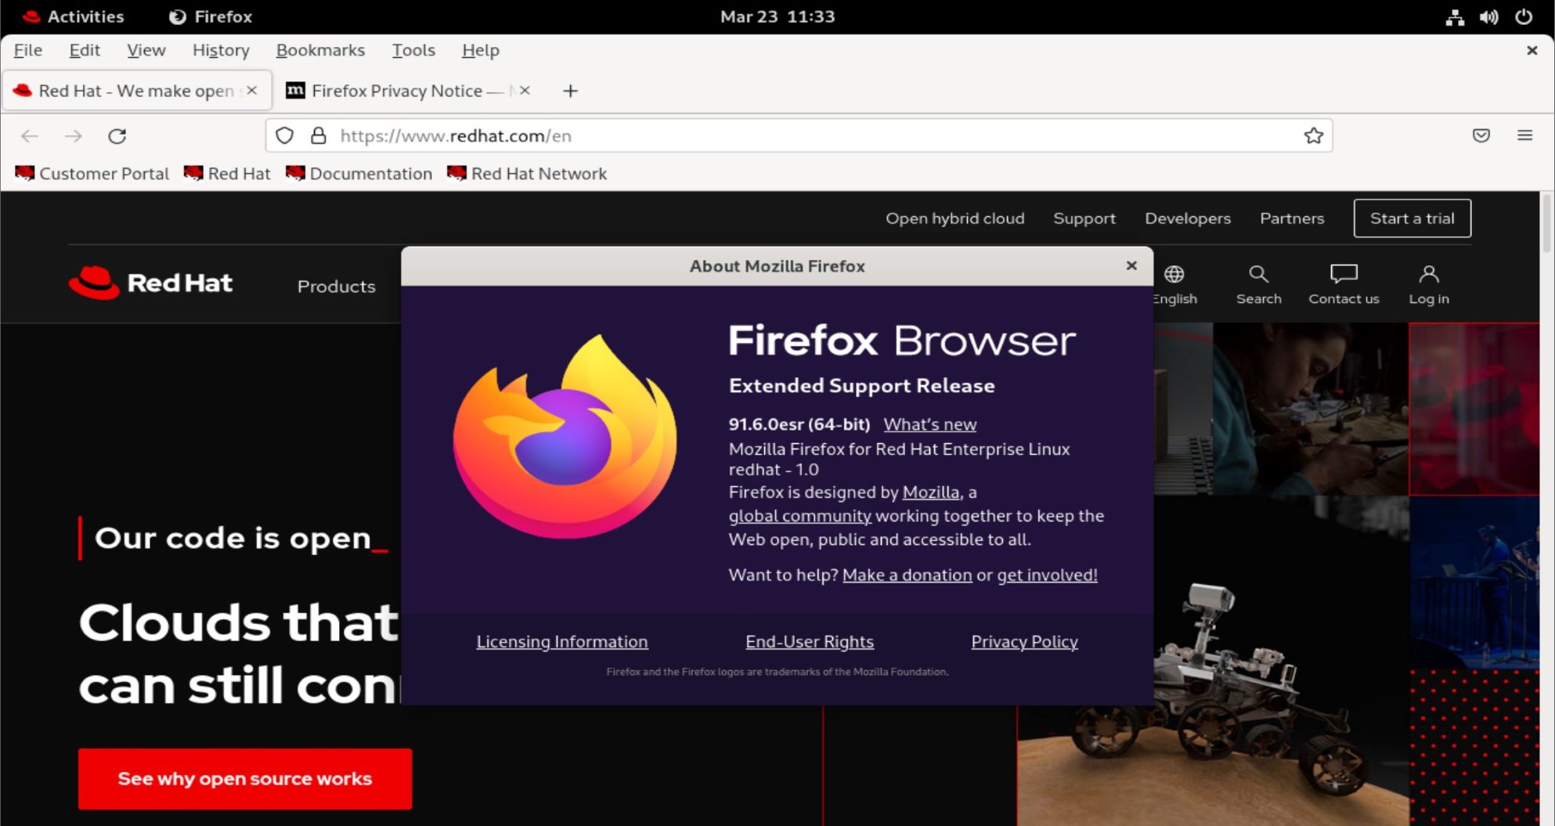The width and height of the screenshot is (1555, 826).
Task: Open the View menu
Action: pyautogui.click(x=146, y=50)
